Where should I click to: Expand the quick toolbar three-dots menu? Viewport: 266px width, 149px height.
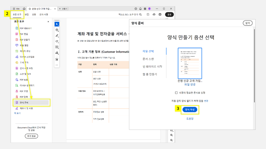(x=57, y=65)
